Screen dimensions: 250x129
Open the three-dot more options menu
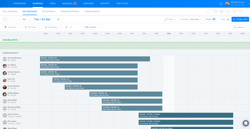[x=246, y=11]
